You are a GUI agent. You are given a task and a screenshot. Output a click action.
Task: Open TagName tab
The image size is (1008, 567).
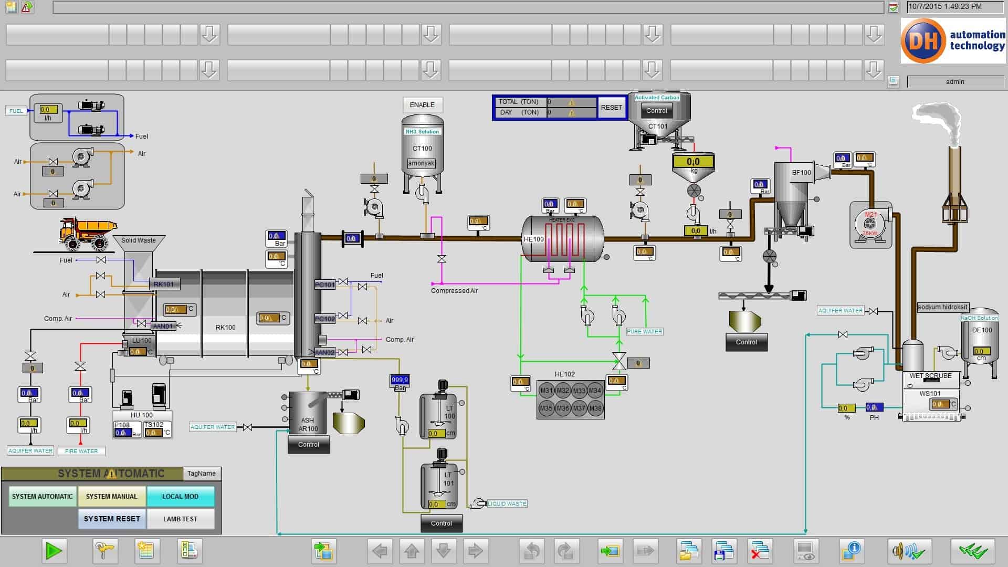point(202,473)
